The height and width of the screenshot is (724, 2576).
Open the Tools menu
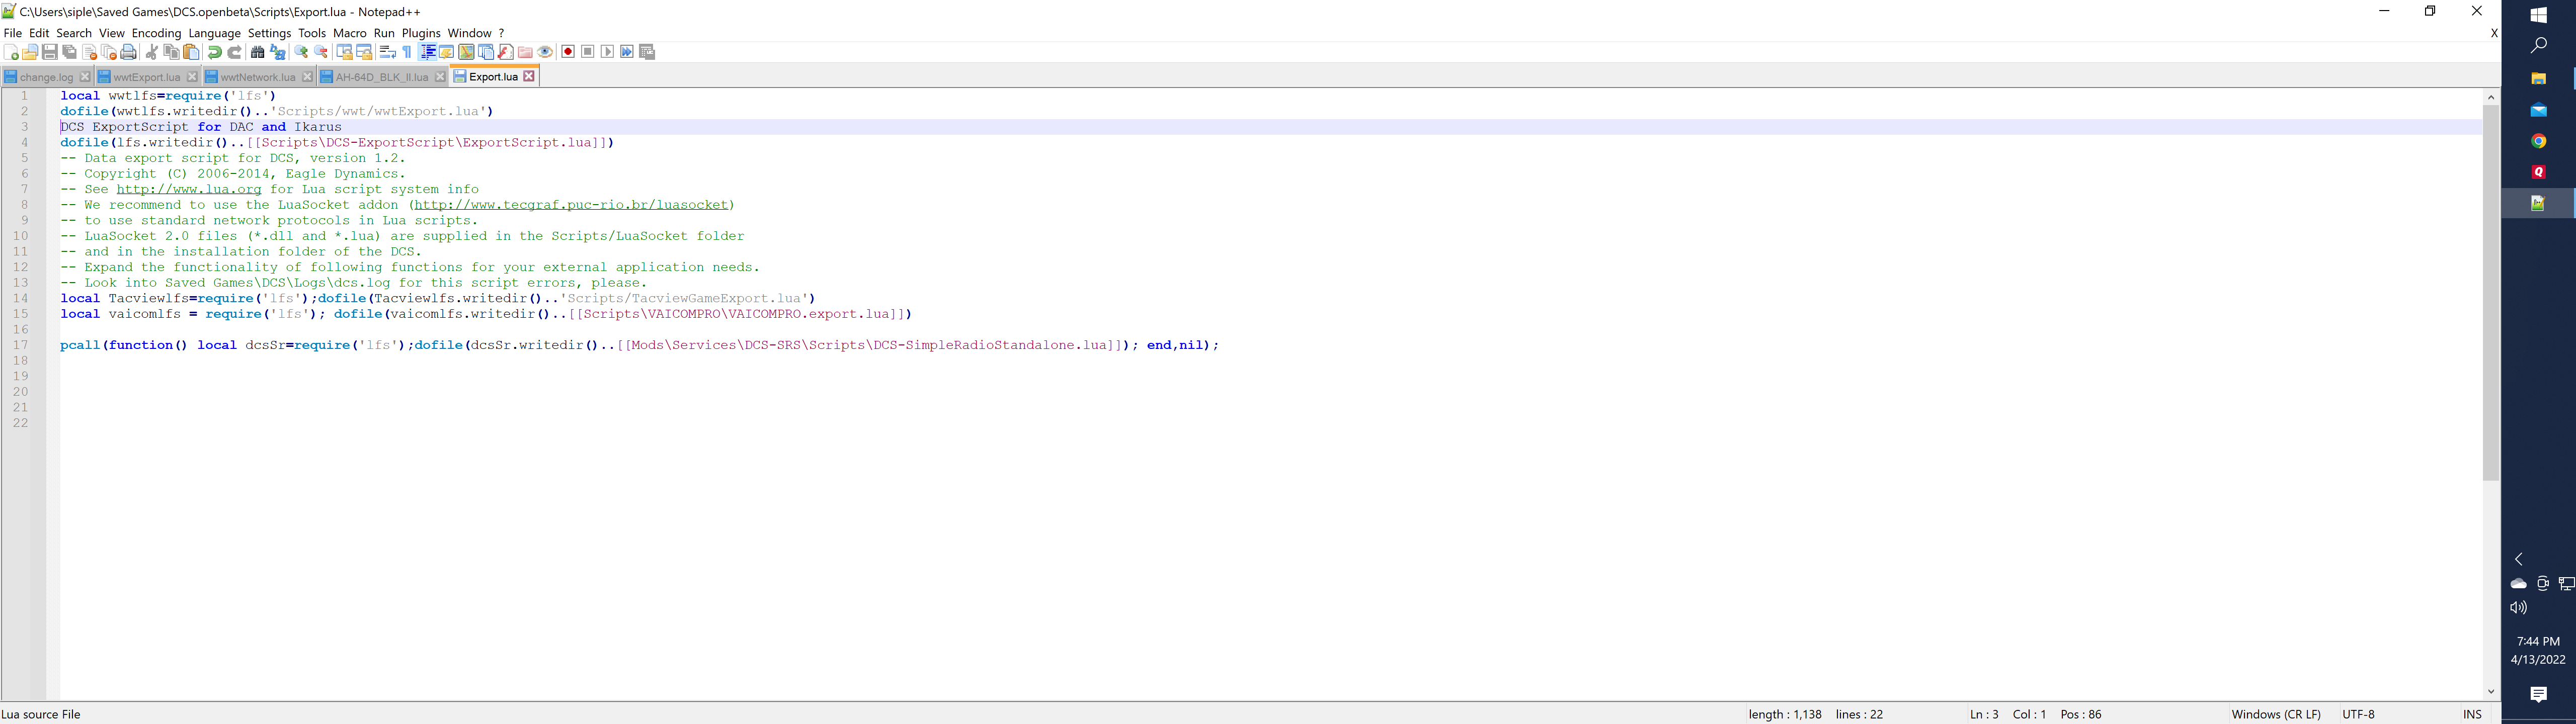point(312,33)
